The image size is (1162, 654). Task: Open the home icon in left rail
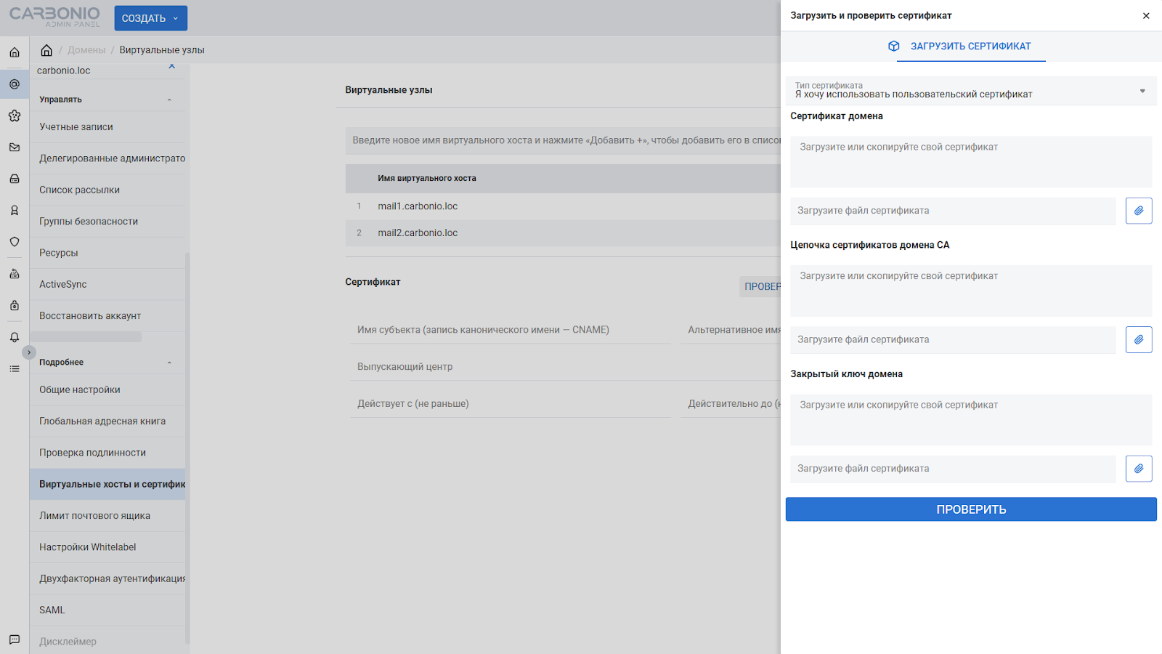tap(15, 52)
